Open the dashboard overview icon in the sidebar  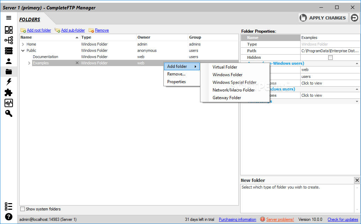click(9, 30)
